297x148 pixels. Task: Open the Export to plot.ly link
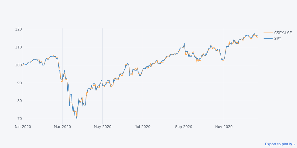click(x=280, y=144)
